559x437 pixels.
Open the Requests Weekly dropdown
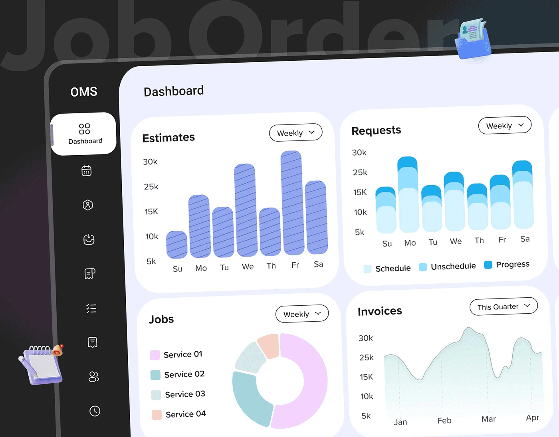point(505,125)
